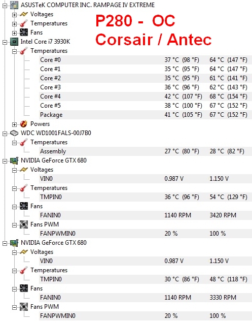This screenshot has width=252, height=323.
Task: Click the Intel Core i7 3930K CPU icon
Action: 14,42
